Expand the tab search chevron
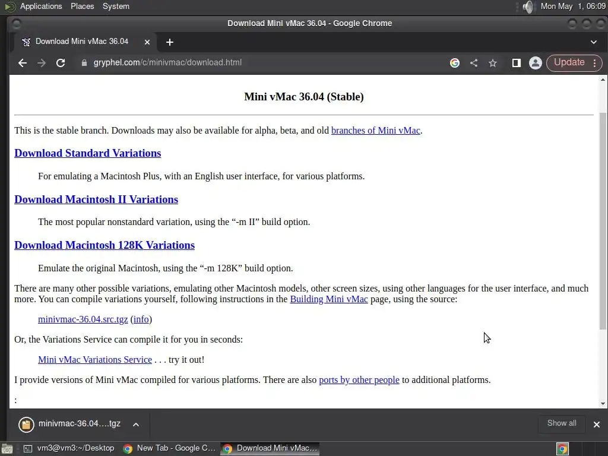 594,42
